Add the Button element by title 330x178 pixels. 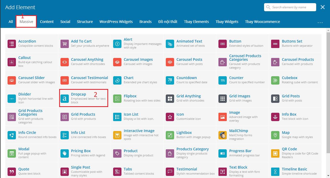point(235,41)
